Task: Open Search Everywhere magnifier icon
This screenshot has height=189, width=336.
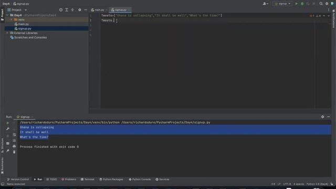Action: pos(321,4)
